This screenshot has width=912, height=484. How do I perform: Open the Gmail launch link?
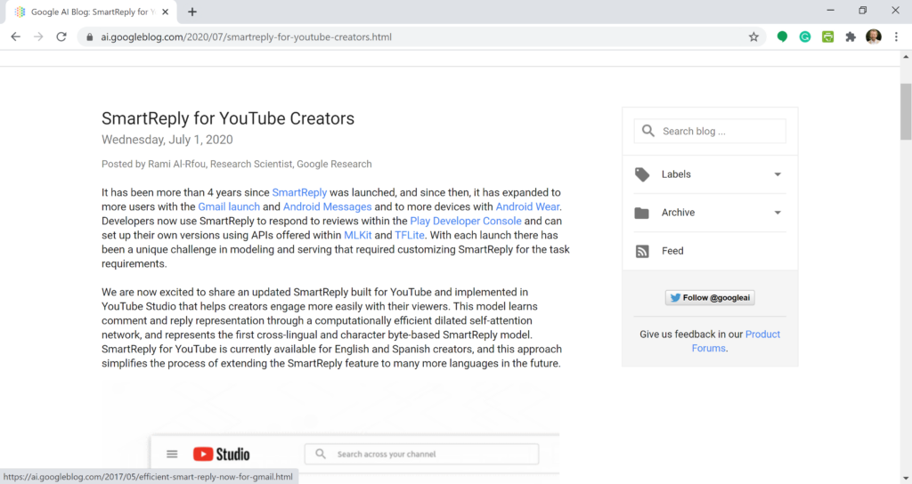tap(229, 206)
